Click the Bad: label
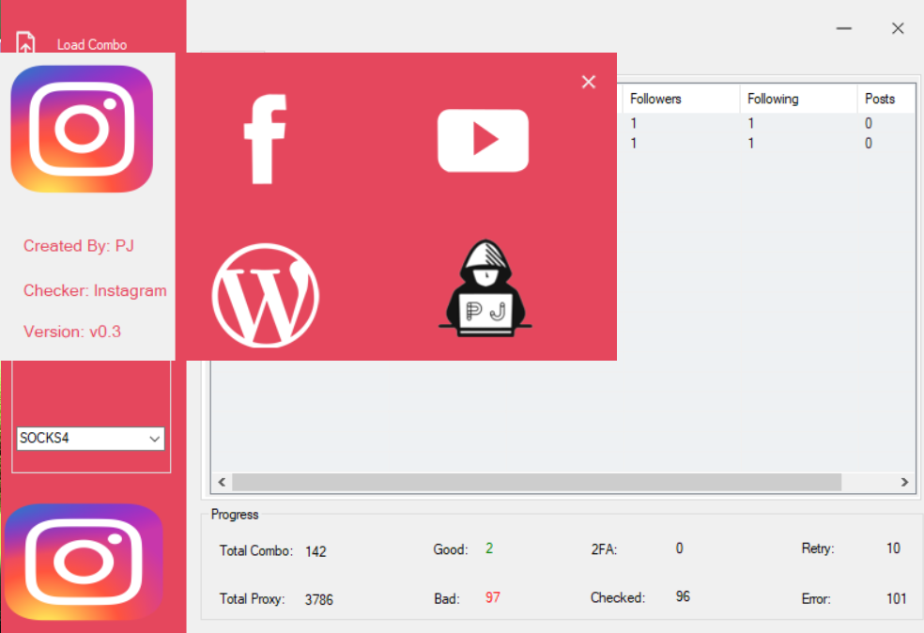924x633 pixels. (x=447, y=599)
